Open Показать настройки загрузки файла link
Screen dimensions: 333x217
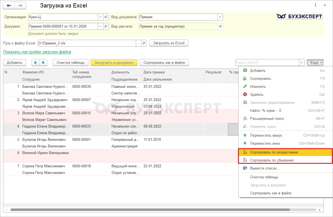click(x=37, y=52)
